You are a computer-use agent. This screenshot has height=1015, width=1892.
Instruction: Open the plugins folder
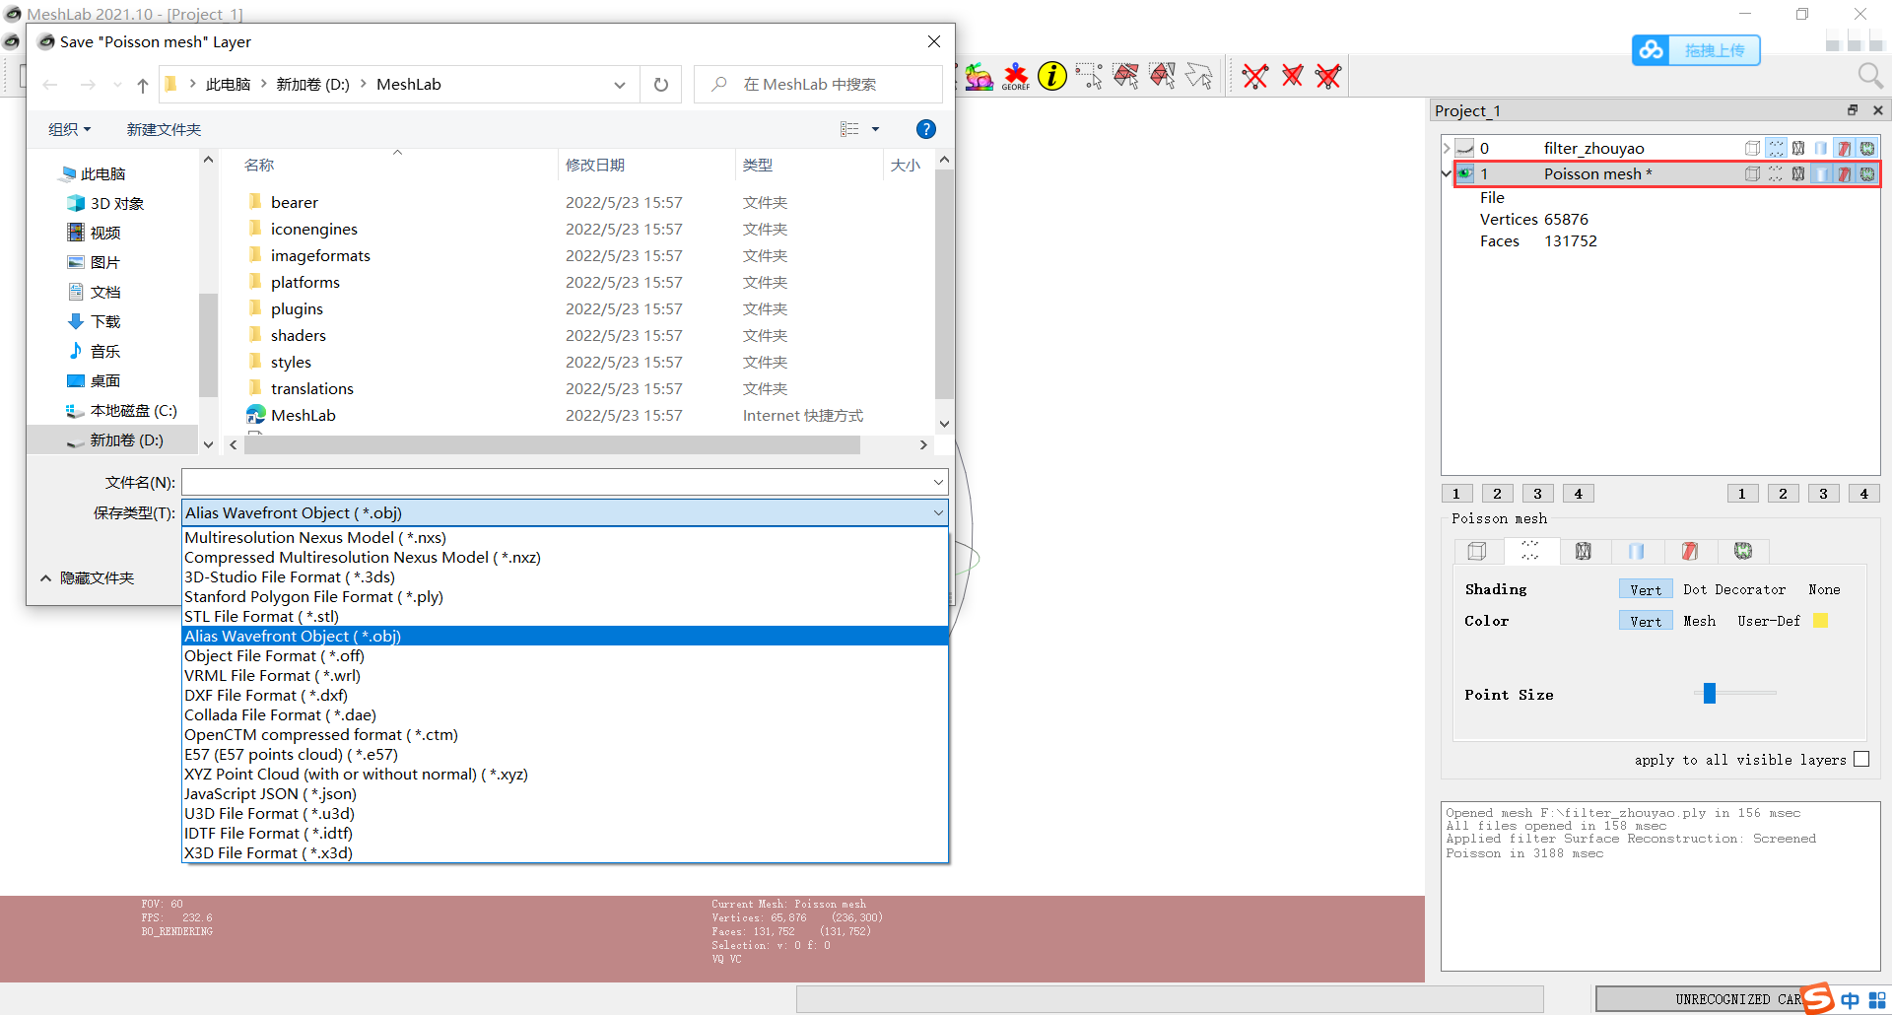click(297, 308)
